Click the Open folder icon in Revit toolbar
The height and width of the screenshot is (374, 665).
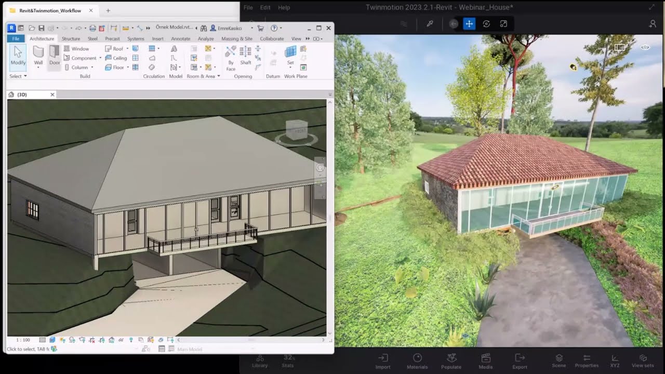[32, 28]
